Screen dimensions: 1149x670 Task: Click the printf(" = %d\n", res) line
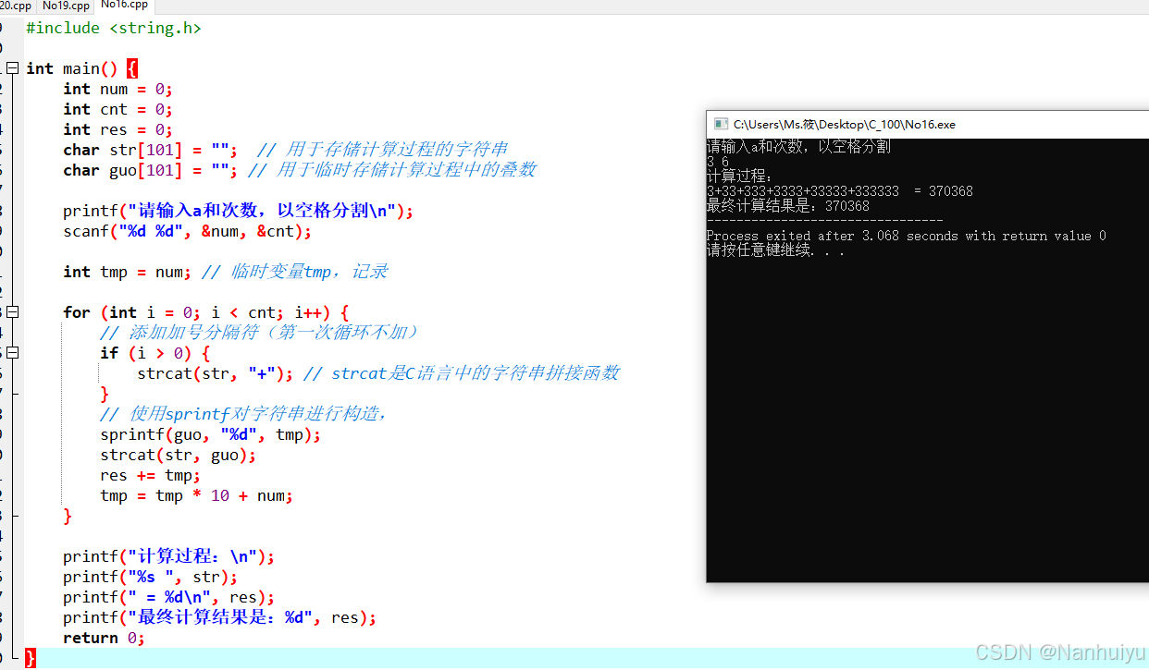coord(169,597)
